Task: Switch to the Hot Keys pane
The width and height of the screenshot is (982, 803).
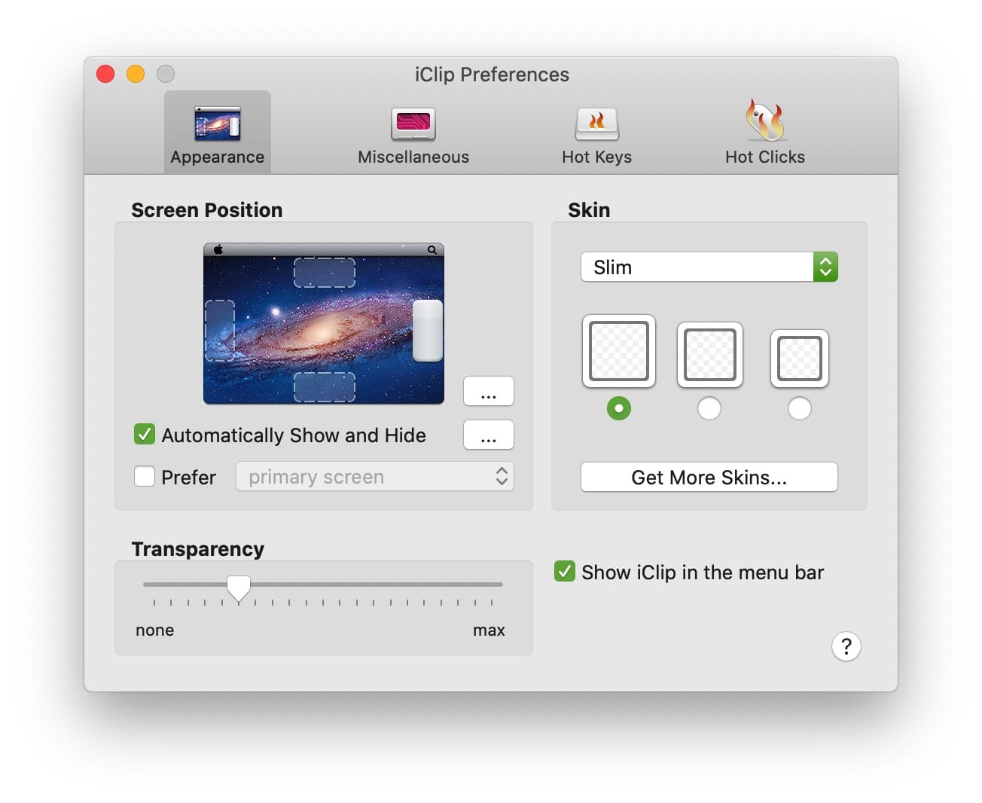Action: click(x=596, y=124)
